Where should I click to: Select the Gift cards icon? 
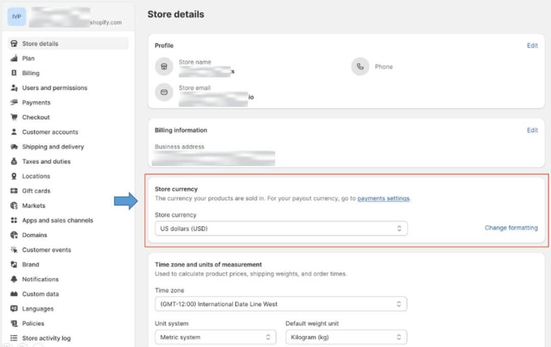pos(14,191)
